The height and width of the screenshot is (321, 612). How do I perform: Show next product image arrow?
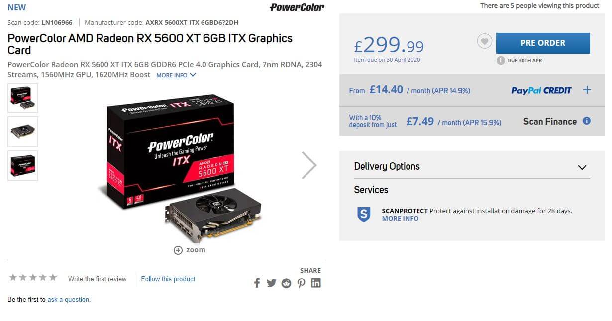tap(309, 165)
